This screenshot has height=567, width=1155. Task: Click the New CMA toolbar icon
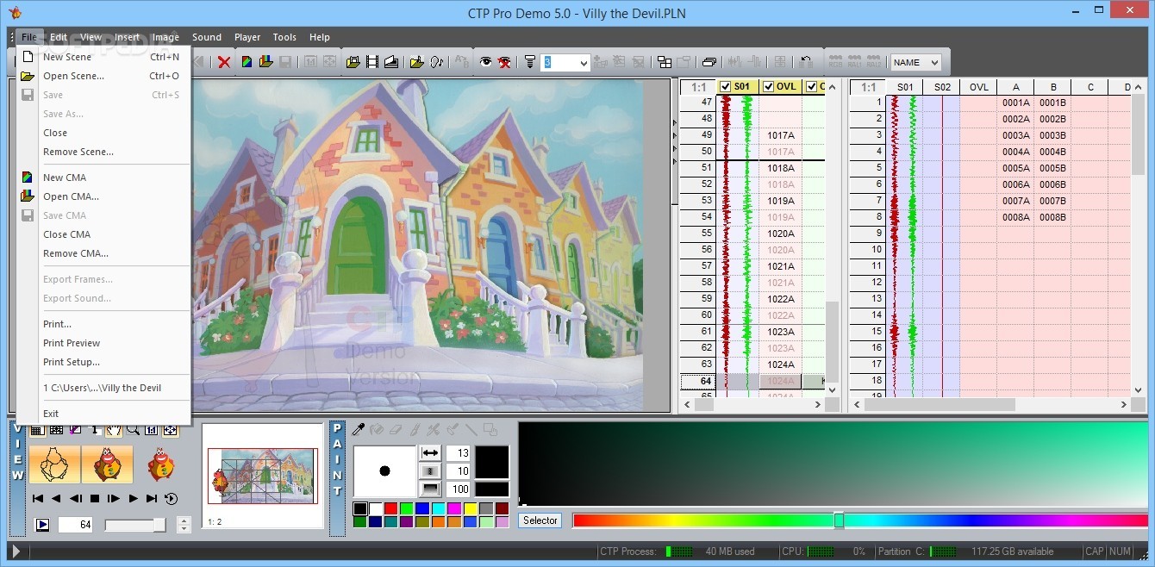coord(247,62)
